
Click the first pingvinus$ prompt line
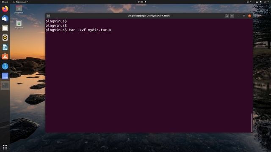[x=56, y=21]
